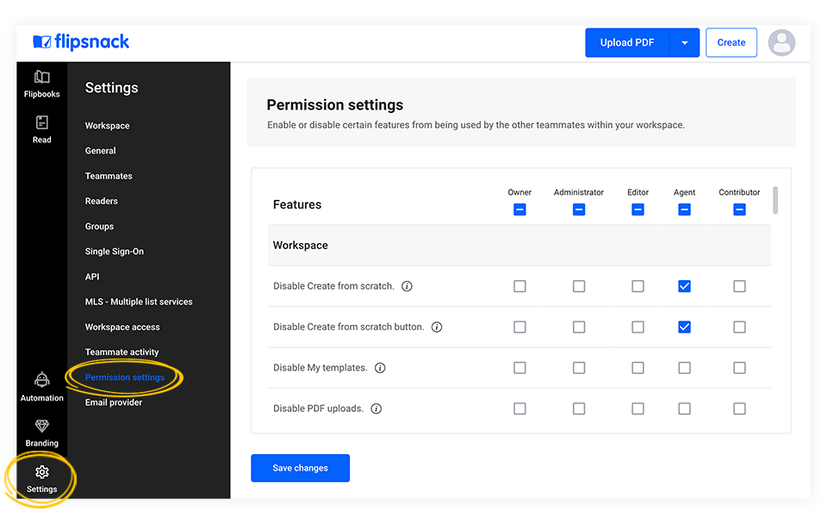Open the Automation panel

pos(41,386)
